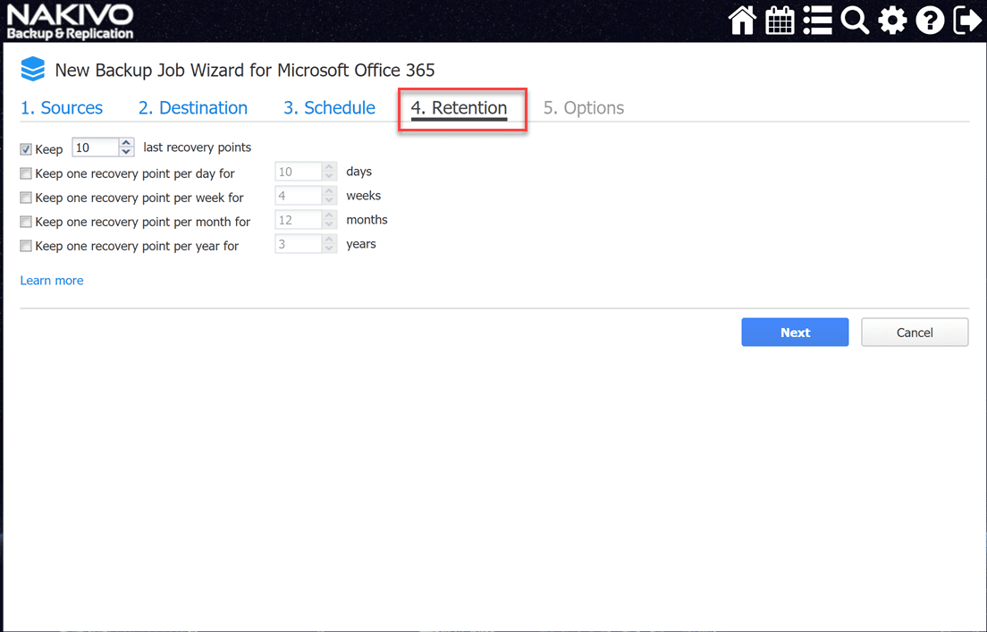Image resolution: width=987 pixels, height=632 pixels.
Task: Open the Help question mark icon
Action: (930, 21)
